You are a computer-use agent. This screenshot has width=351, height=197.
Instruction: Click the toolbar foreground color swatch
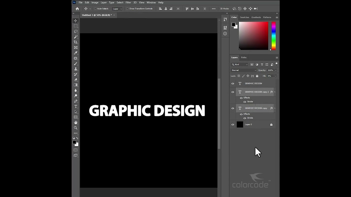(74, 142)
